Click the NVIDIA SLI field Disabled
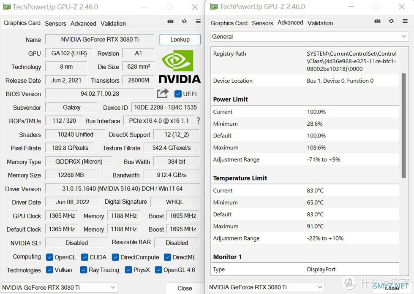414x294 pixels. pos(77,243)
